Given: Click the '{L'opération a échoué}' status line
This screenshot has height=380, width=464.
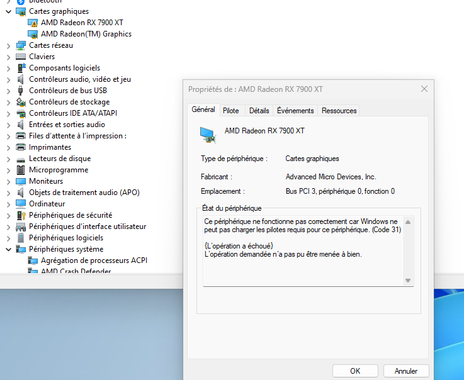Looking at the screenshot, I should tap(239, 246).
